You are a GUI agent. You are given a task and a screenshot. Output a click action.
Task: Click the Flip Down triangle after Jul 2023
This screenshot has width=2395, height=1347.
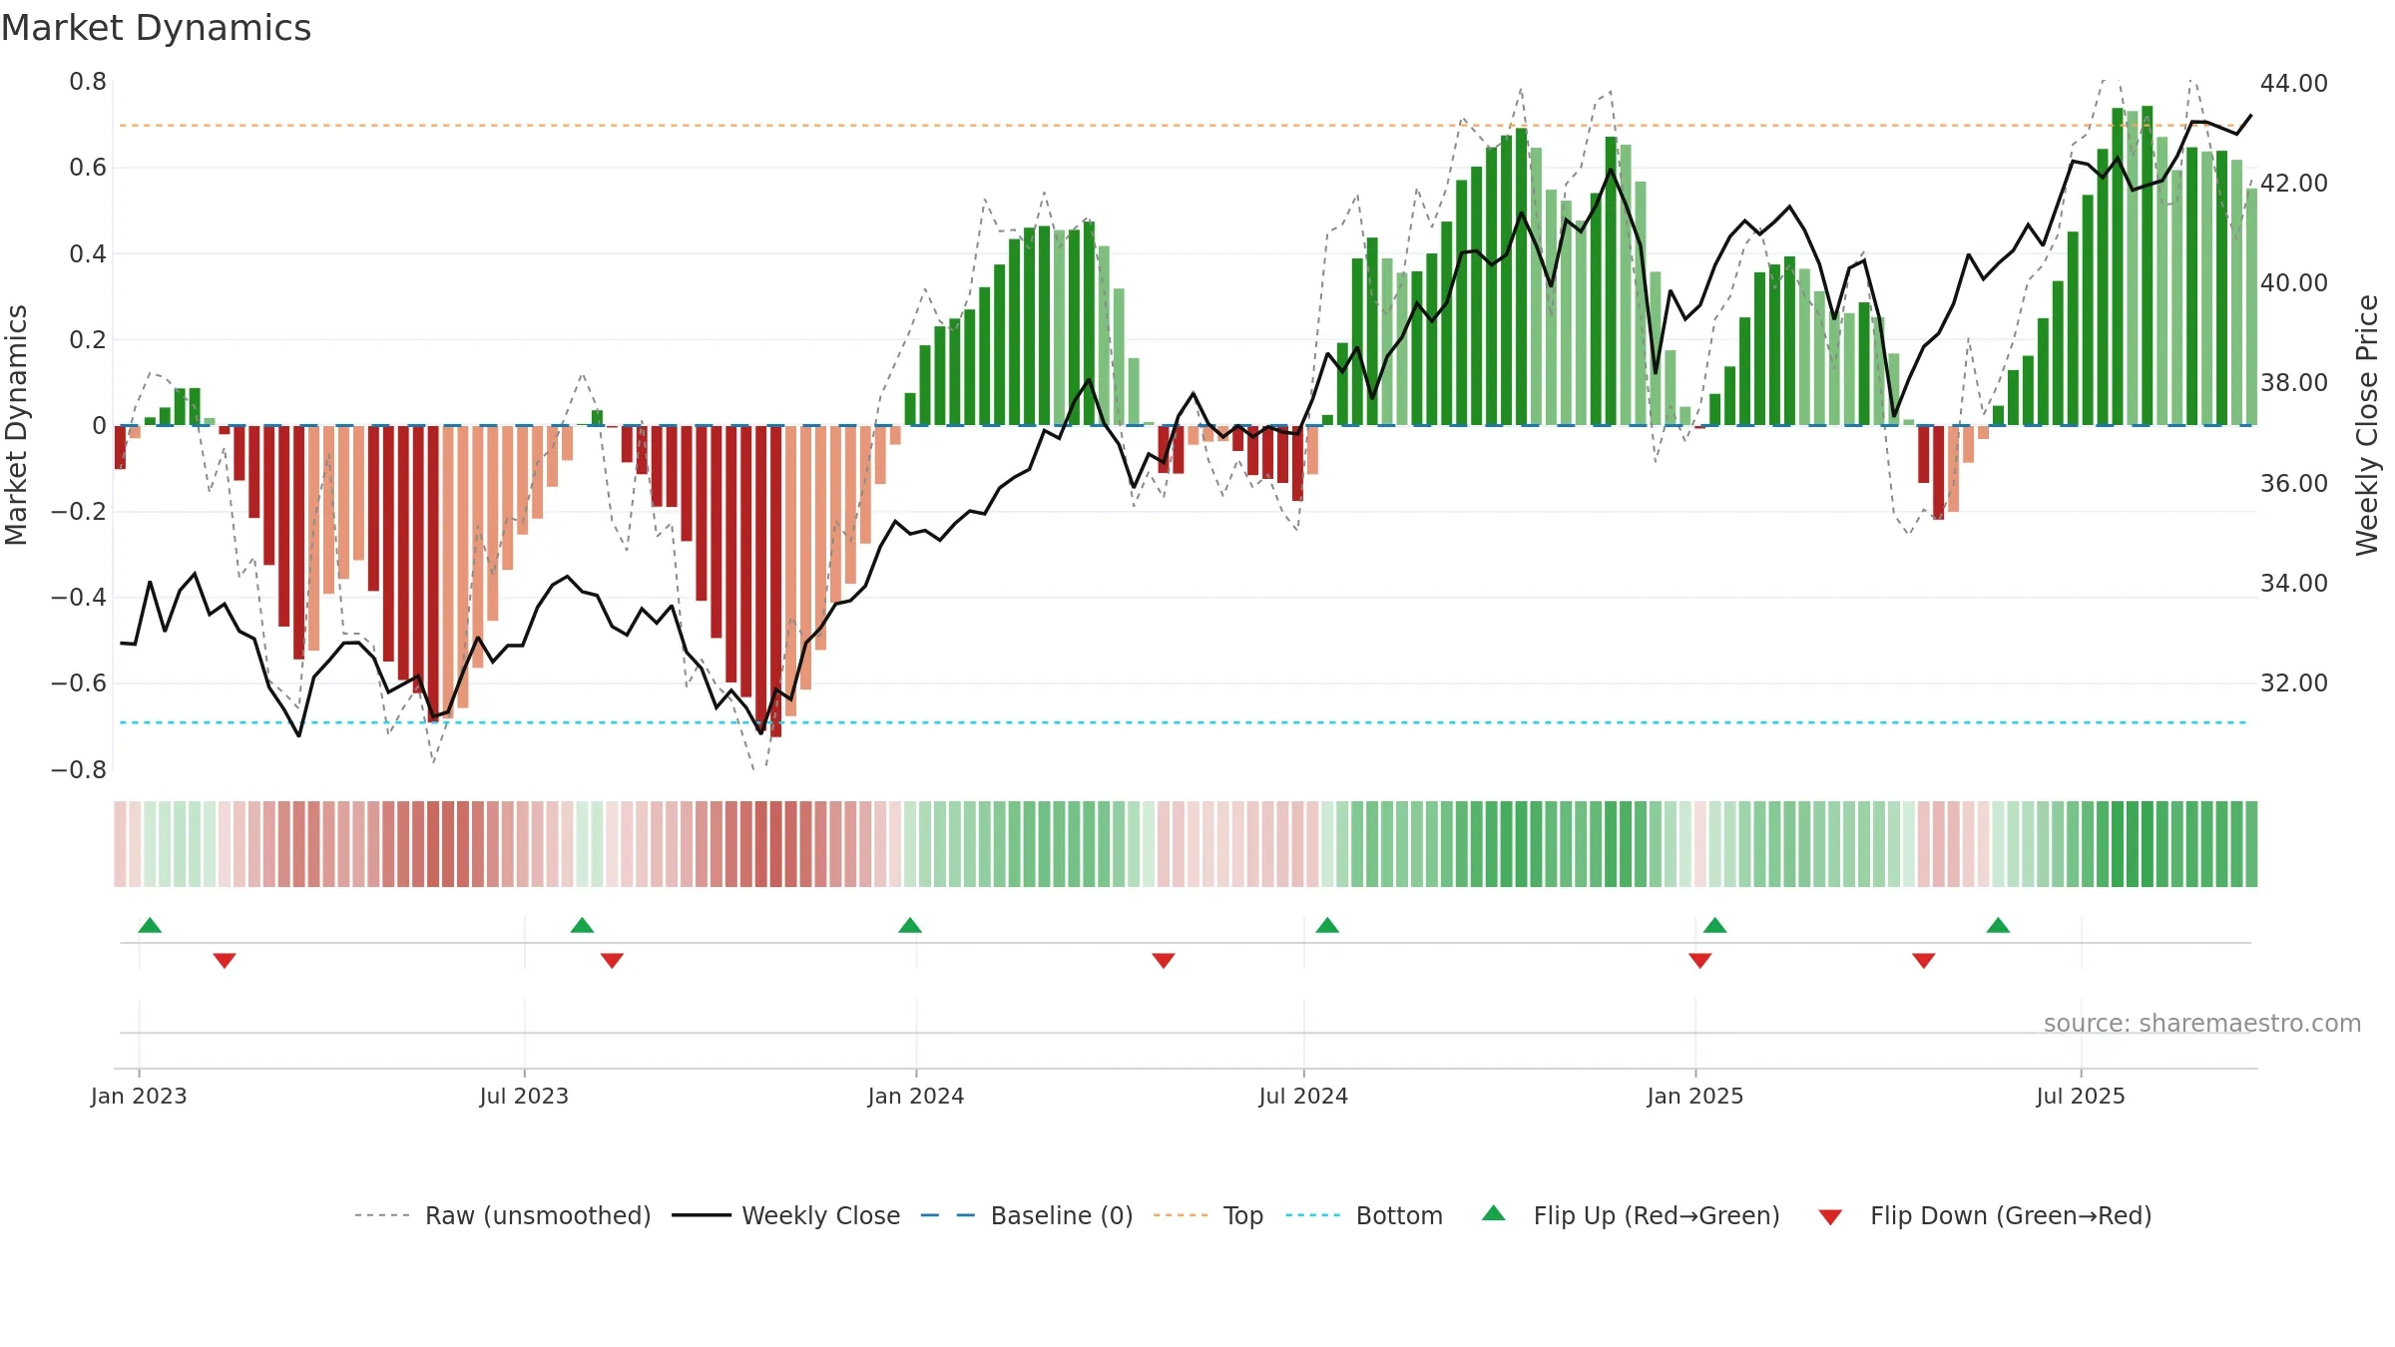(612, 961)
